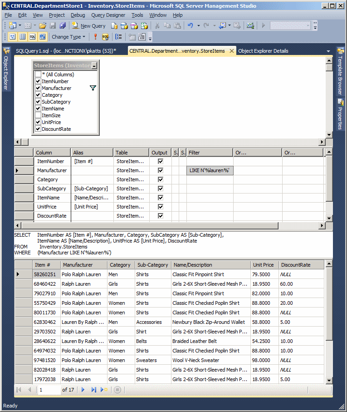
Task: Click the Add Table icon
Action: [x=132, y=37]
